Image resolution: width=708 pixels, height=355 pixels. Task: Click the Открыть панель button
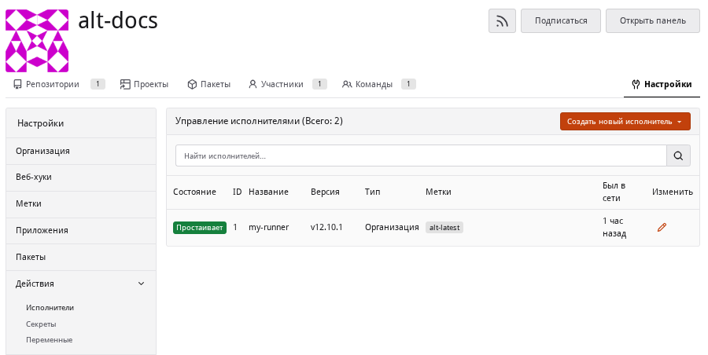click(652, 20)
